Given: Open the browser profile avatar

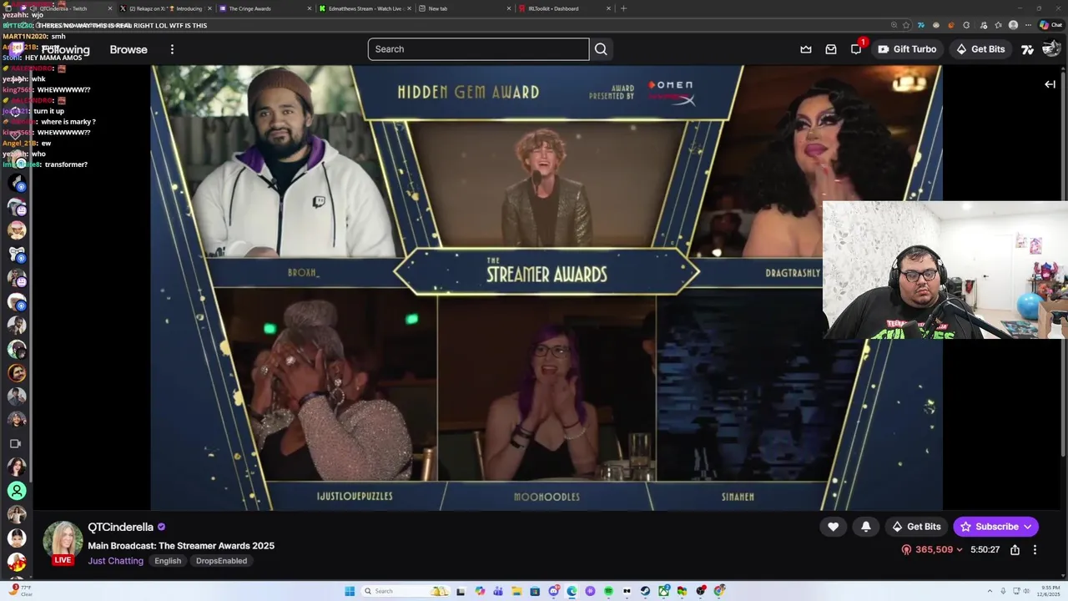Looking at the screenshot, I should pos(1013,25).
